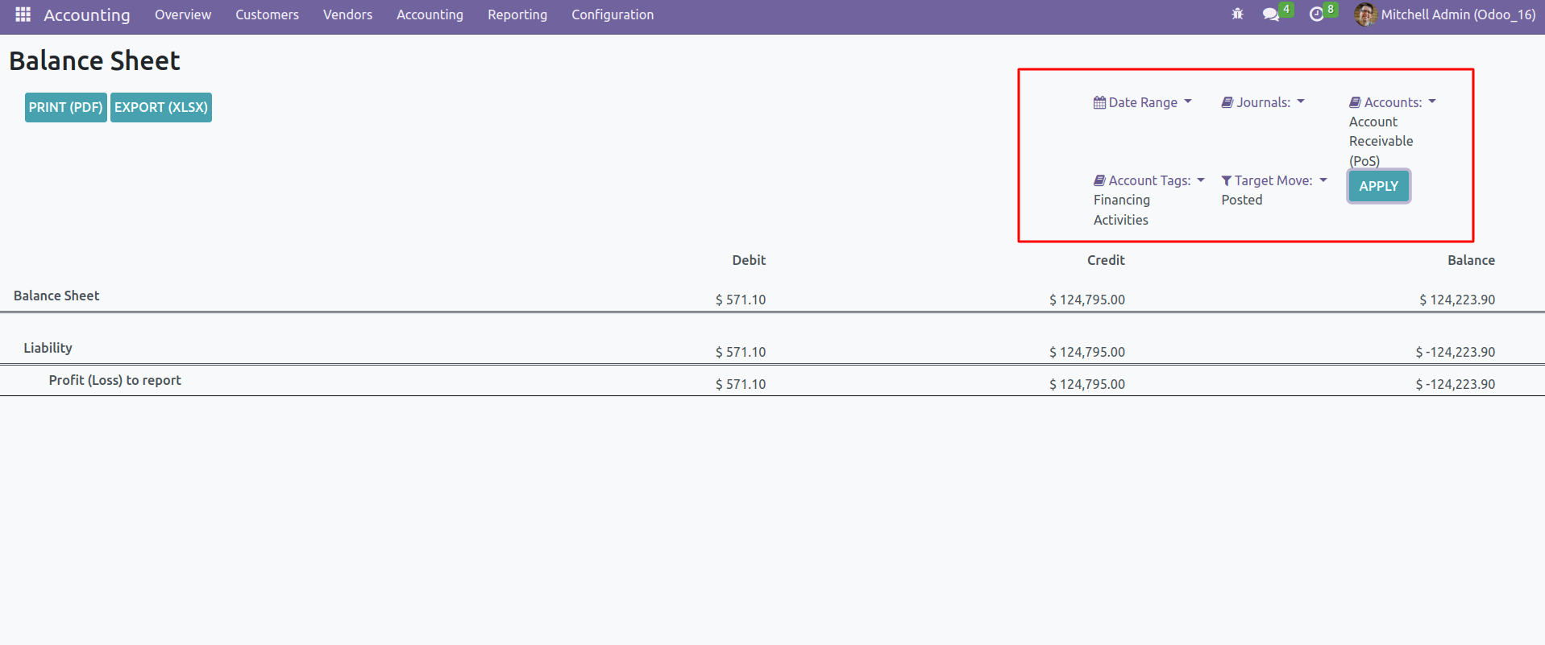Expand the Date Range dropdown
Screen dimensions: 1545x645
click(1187, 102)
